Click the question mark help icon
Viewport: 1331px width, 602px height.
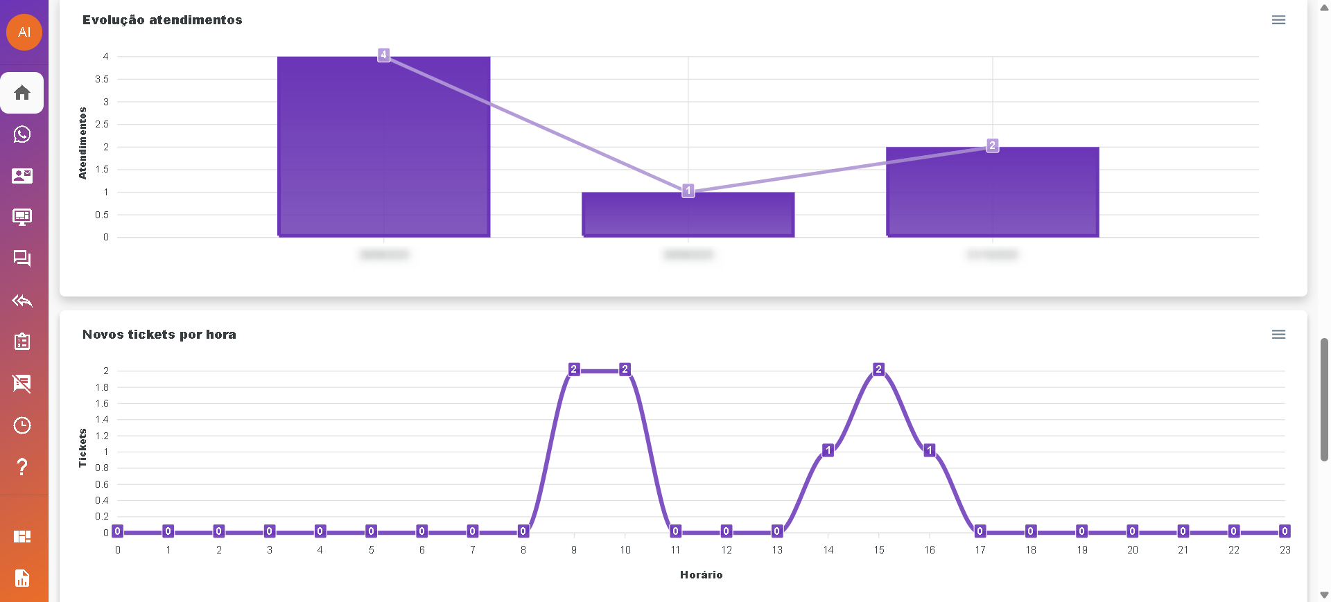[x=22, y=467]
